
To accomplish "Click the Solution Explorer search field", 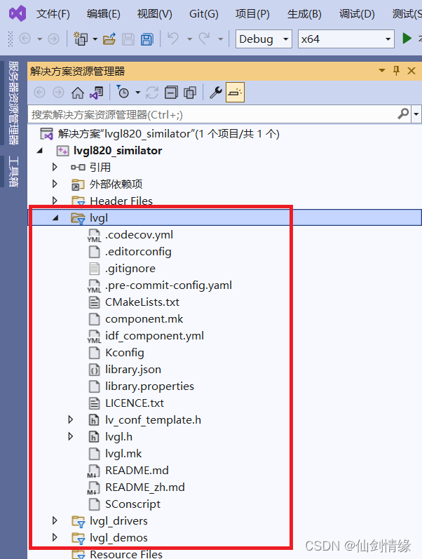I will tap(212, 114).
